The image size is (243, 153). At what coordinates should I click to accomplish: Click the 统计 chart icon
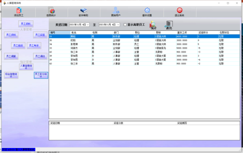tap(154, 25)
